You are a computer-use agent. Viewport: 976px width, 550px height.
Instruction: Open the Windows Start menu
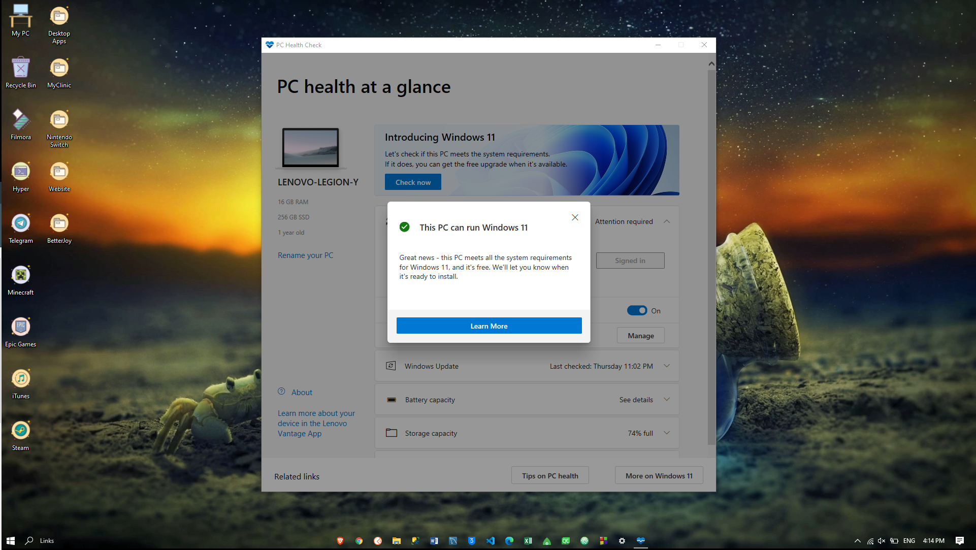click(11, 541)
